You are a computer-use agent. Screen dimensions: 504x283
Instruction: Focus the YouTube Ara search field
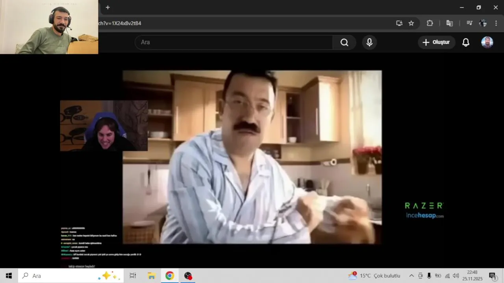(234, 42)
